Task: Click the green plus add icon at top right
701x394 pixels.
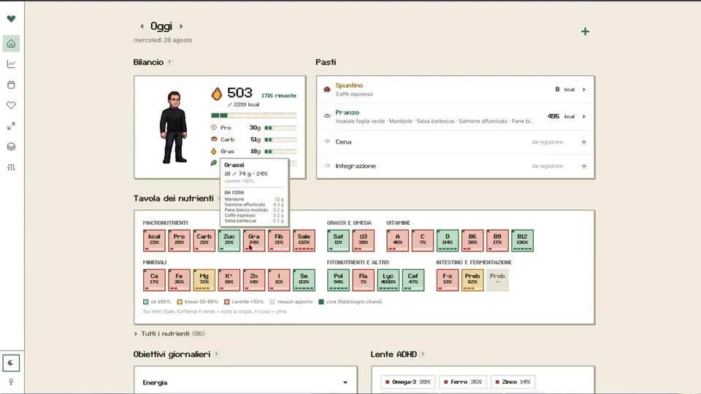Action: coord(585,31)
